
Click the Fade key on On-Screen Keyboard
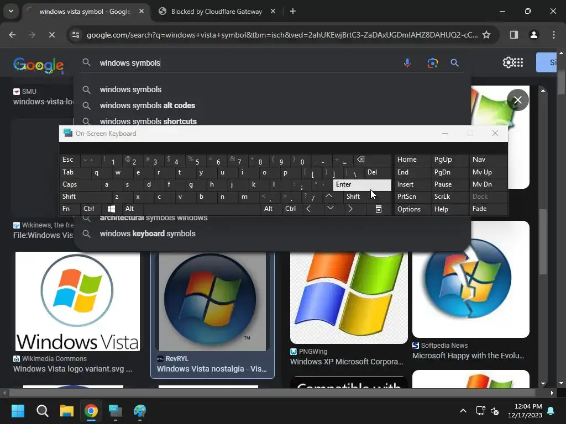coord(488,209)
